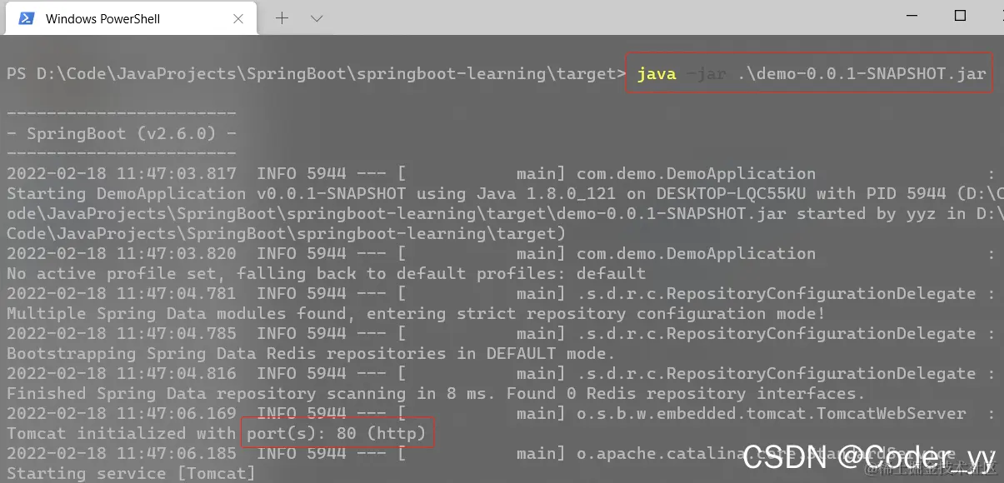The width and height of the screenshot is (1004, 483).
Task: Click the timestamp '2022-02-18 11:47:06.169'
Action: (x=122, y=413)
